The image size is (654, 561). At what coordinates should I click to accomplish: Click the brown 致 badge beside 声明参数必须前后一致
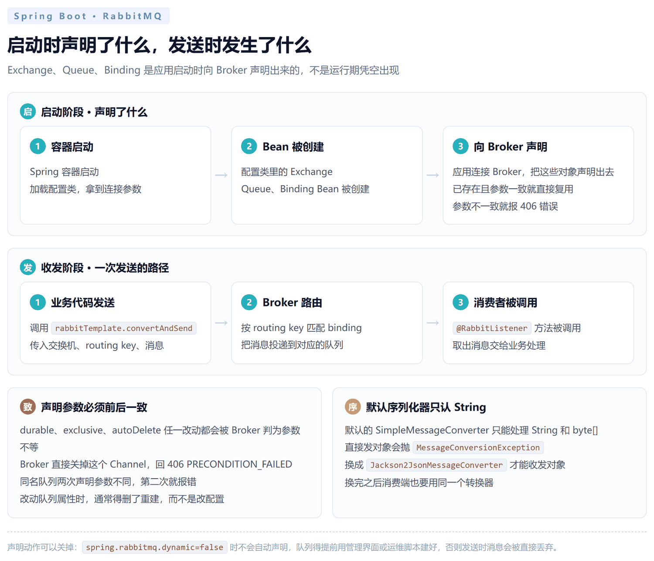28,407
